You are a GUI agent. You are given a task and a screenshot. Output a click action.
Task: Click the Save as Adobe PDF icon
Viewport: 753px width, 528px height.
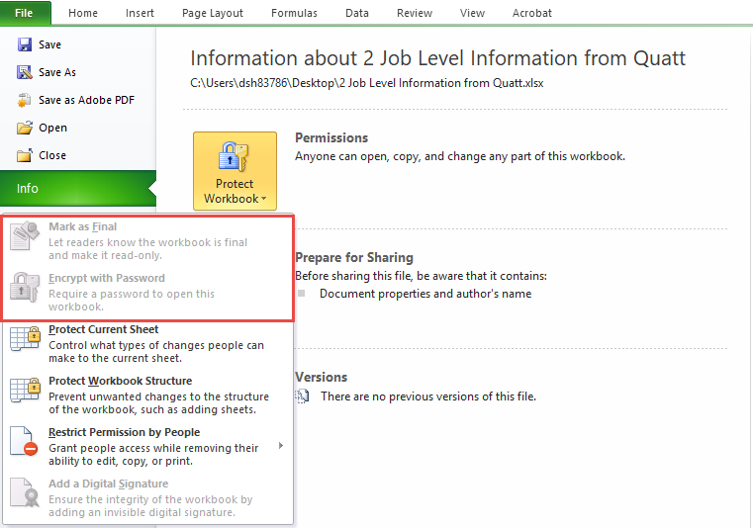(25, 100)
